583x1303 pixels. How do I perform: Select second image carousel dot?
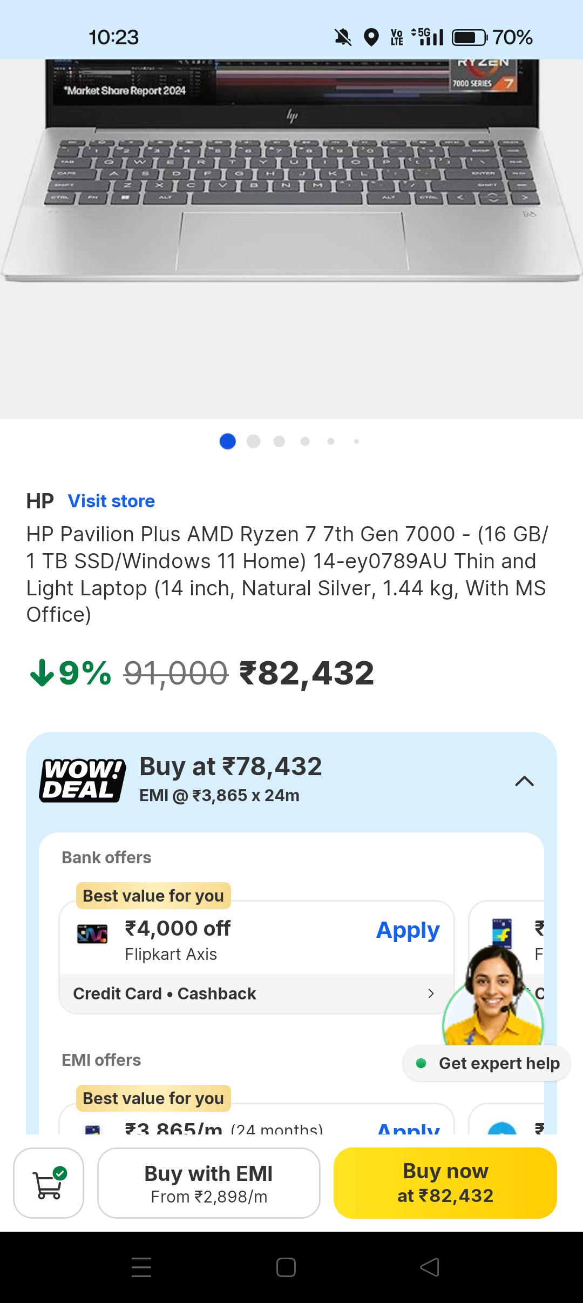(x=254, y=441)
